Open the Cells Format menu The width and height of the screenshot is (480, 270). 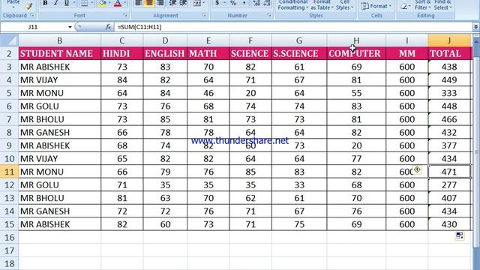[x=376, y=6]
